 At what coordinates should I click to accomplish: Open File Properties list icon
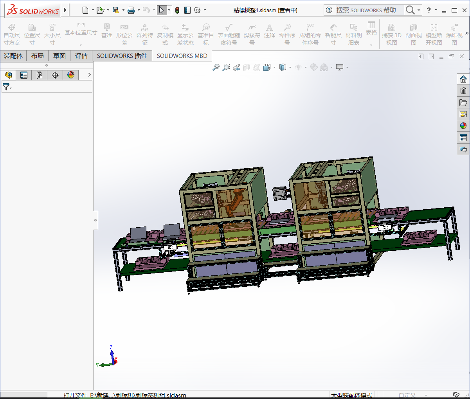pyautogui.click(x=187, y=10)
